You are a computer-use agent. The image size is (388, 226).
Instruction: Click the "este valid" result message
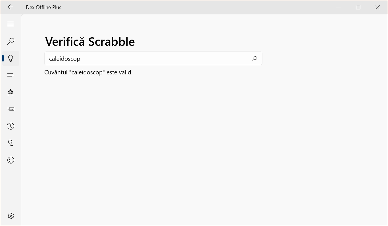[x=88, y=72]
